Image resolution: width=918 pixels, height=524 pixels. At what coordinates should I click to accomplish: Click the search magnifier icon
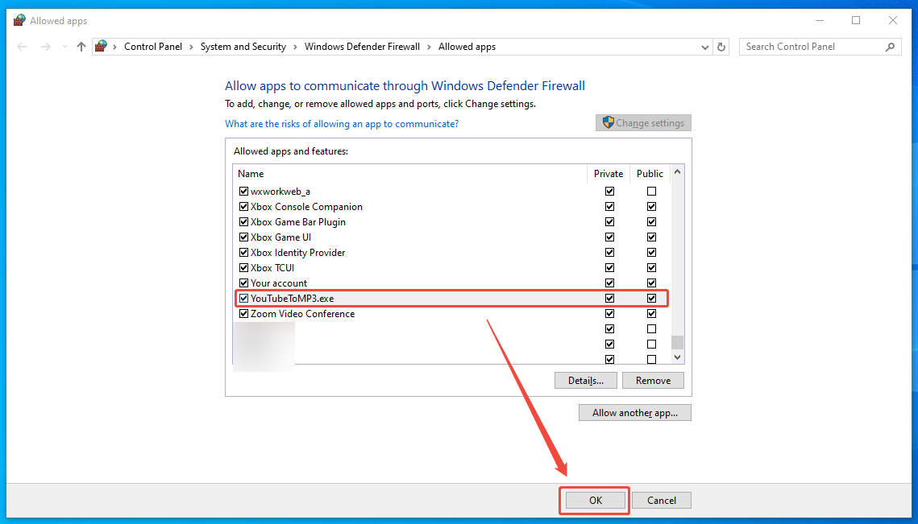pos(890,47)
